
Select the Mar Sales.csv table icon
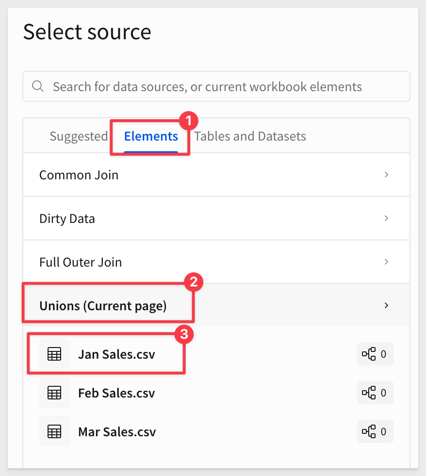tap(54, 431)
